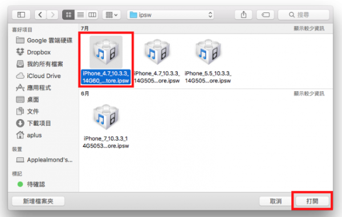Open Google 雲端硬碟 in the sidebar
This screenshot has height=217, width=342.
(x=44, y=40)
